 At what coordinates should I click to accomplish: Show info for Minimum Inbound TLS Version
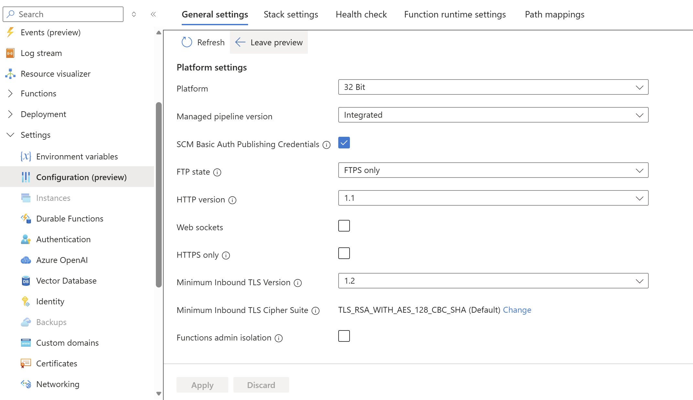click(298, 283)
